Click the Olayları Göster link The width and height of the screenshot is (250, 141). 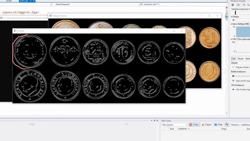point(243,67)
